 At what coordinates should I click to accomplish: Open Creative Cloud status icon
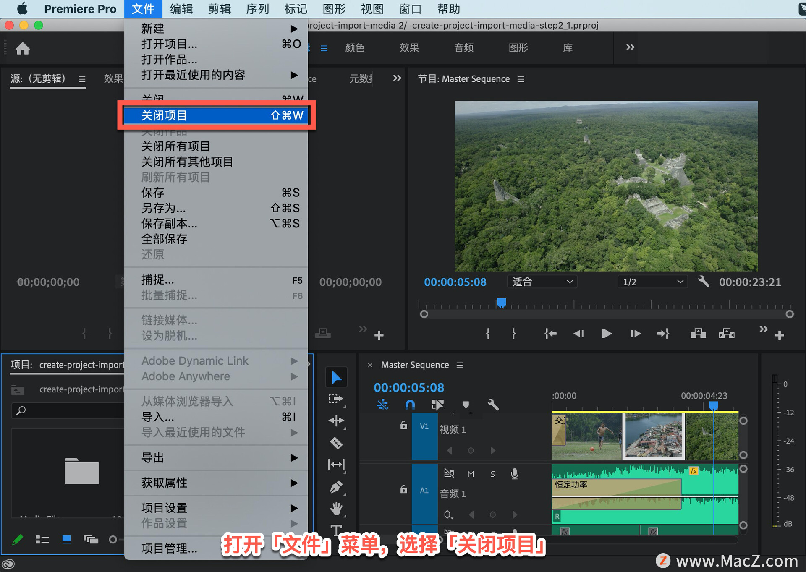click(x=8, y=564)
